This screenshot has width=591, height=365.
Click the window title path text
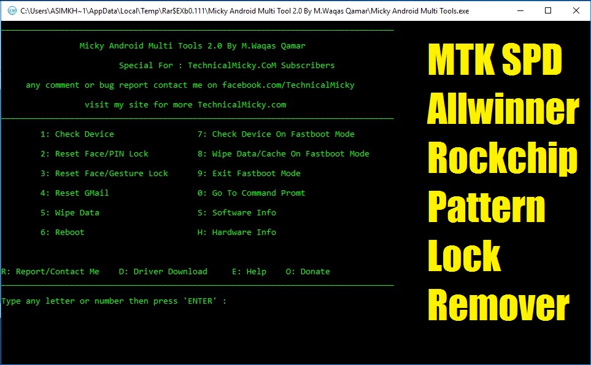coord(245,11)
